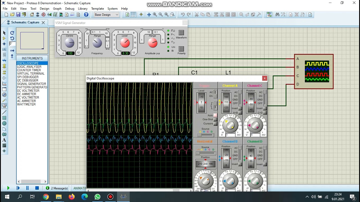Viewport: 360px width, 202px height.
Task: Adjust the Horizontal Source slider
Action: click(x=206, y=153)
